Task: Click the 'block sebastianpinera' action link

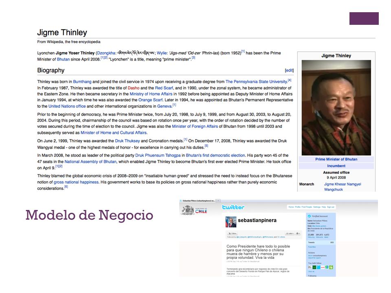Action: tap(317, 256)
